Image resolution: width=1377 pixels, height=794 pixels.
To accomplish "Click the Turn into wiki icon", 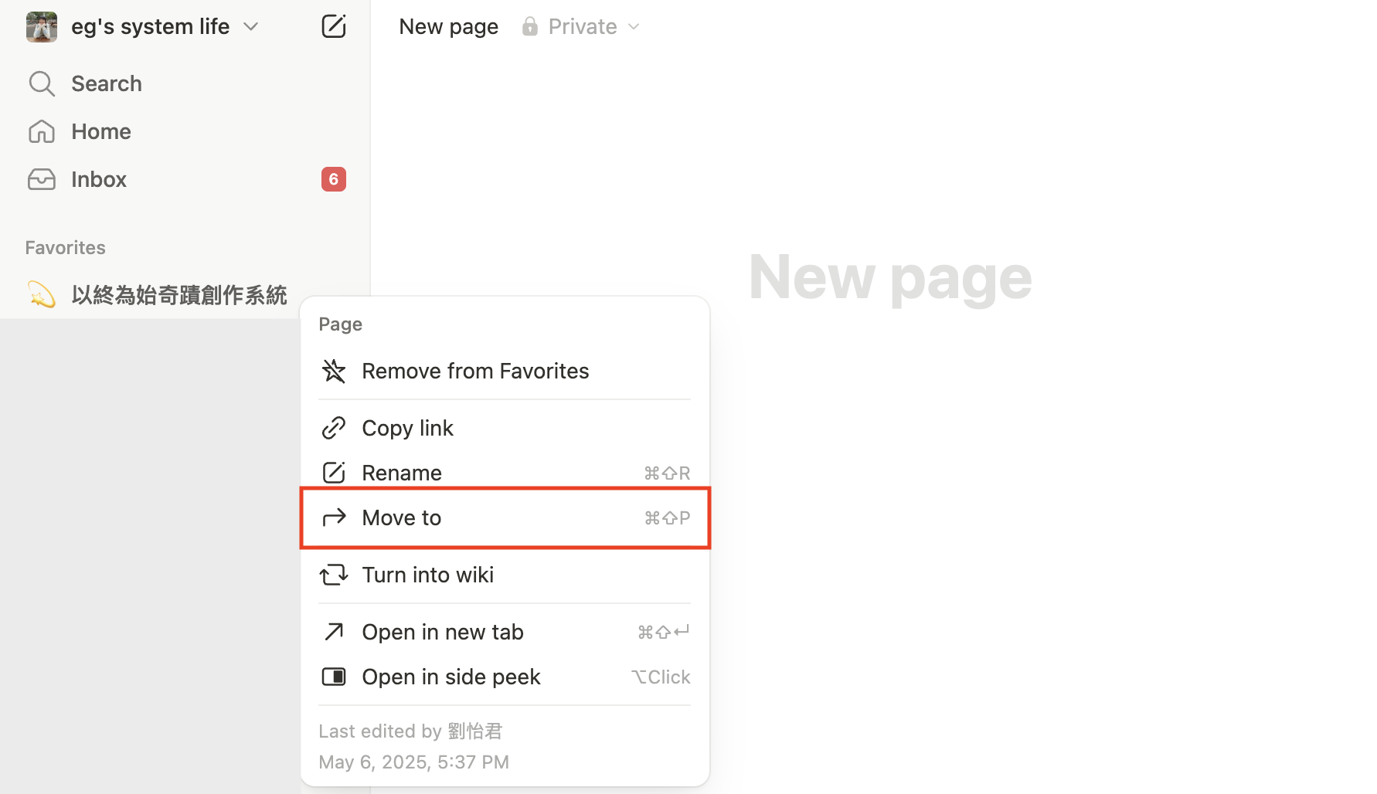I will click(334, 575).
